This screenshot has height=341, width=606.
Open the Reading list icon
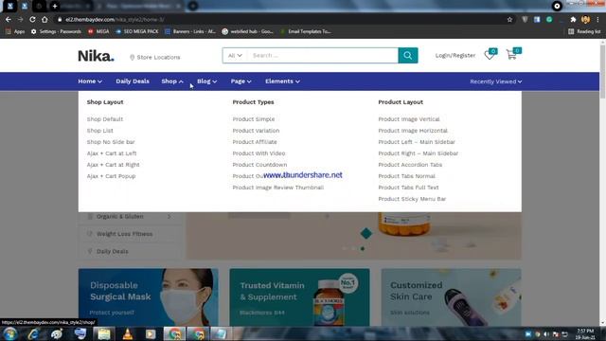(x=571, y=31)
